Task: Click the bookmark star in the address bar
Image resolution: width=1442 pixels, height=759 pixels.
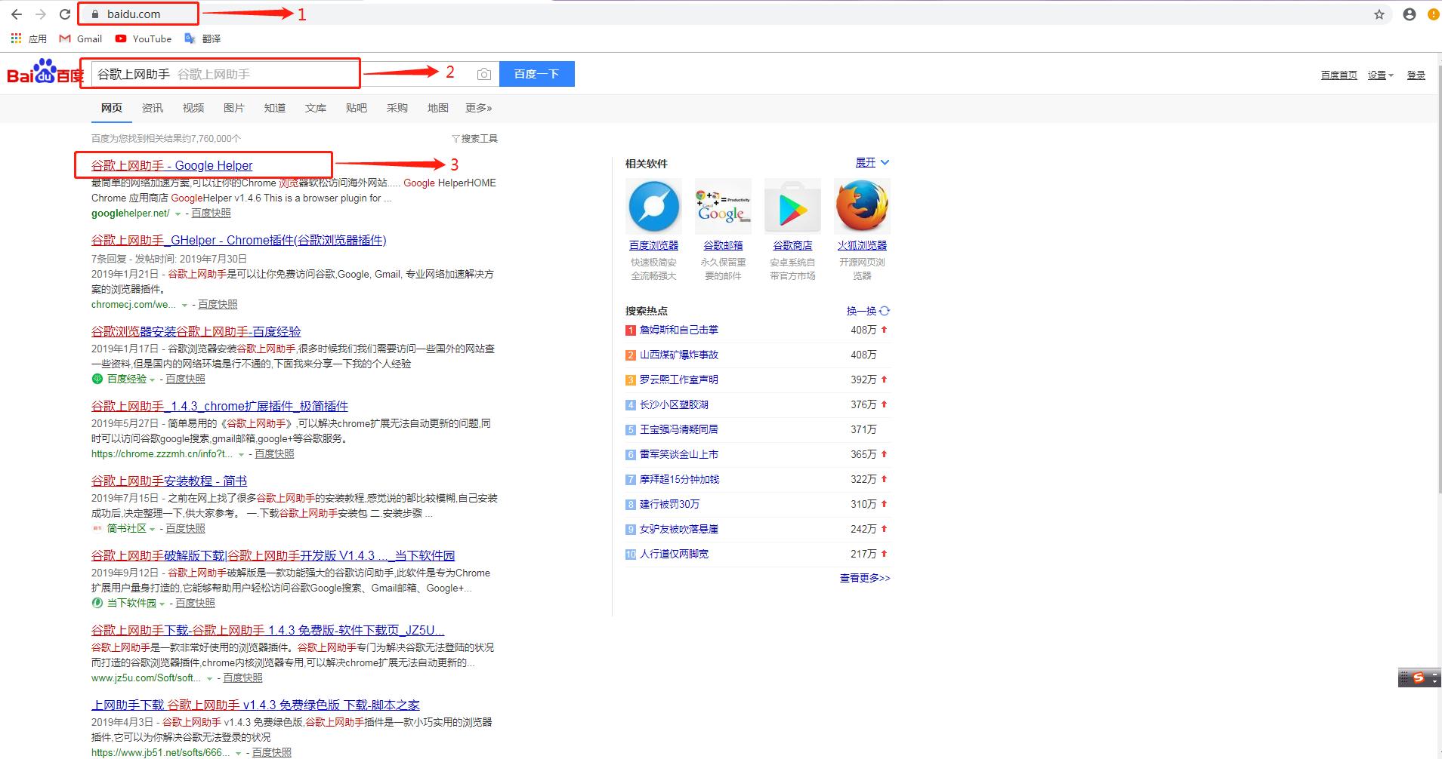Action: (1379, 14)
